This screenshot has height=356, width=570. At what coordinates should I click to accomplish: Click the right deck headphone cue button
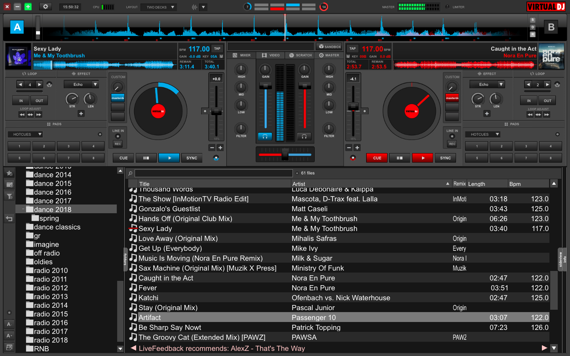(304, 136)
